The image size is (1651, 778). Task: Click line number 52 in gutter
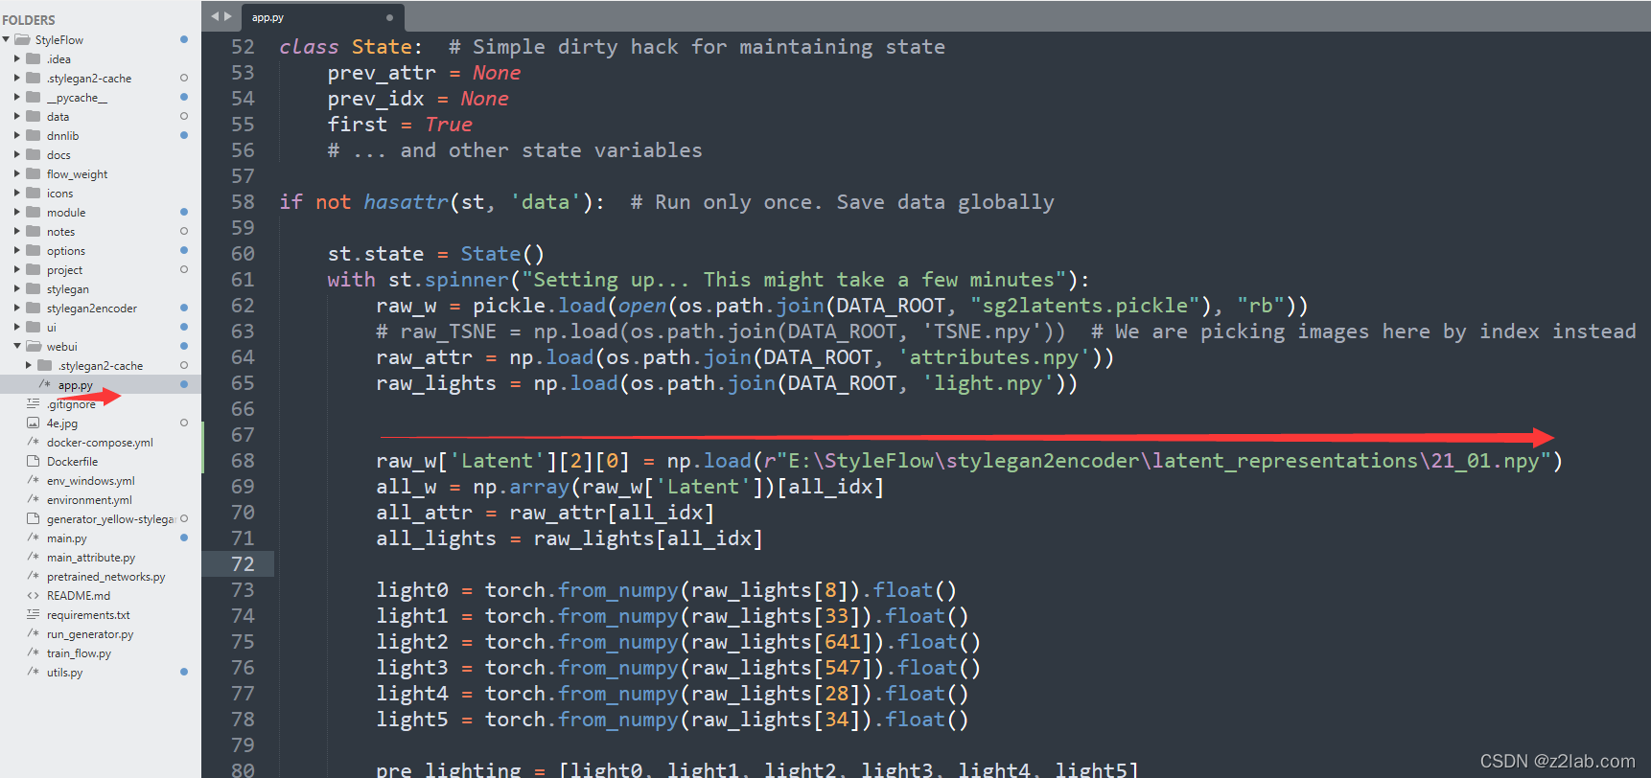(x=243, y=47)
